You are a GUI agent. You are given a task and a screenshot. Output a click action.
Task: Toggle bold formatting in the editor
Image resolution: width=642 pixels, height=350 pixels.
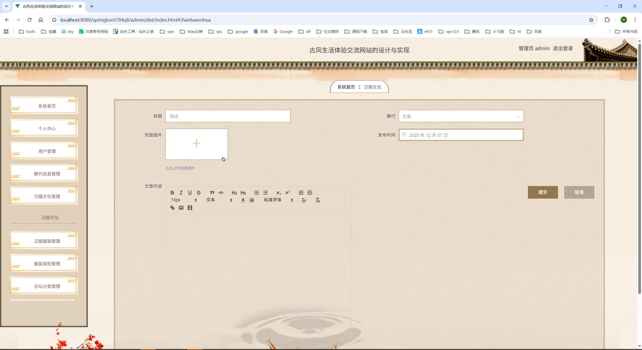tap(172, 193)
